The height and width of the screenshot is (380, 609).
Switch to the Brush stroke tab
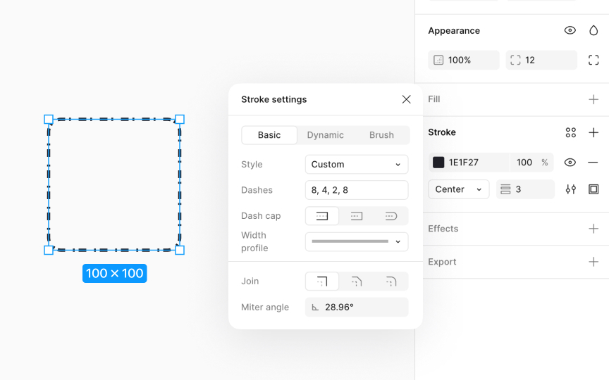[381, 135]
